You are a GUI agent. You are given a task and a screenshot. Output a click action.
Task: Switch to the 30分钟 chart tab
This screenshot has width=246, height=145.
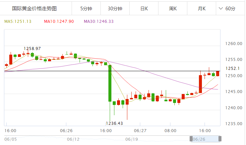pyautogui.click(x=115, y=9)
